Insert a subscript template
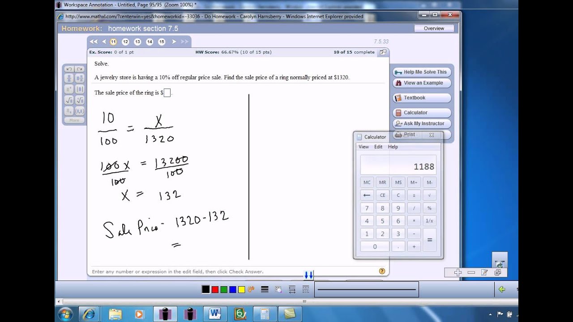This screenshot has height=322, width=573. [69, 111]
